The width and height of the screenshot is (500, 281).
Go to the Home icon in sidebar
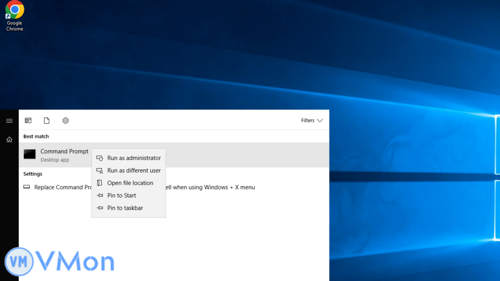point(9,140)
